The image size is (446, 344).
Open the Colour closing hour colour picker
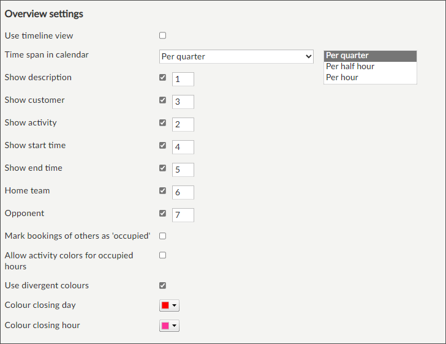pos(169,326)
